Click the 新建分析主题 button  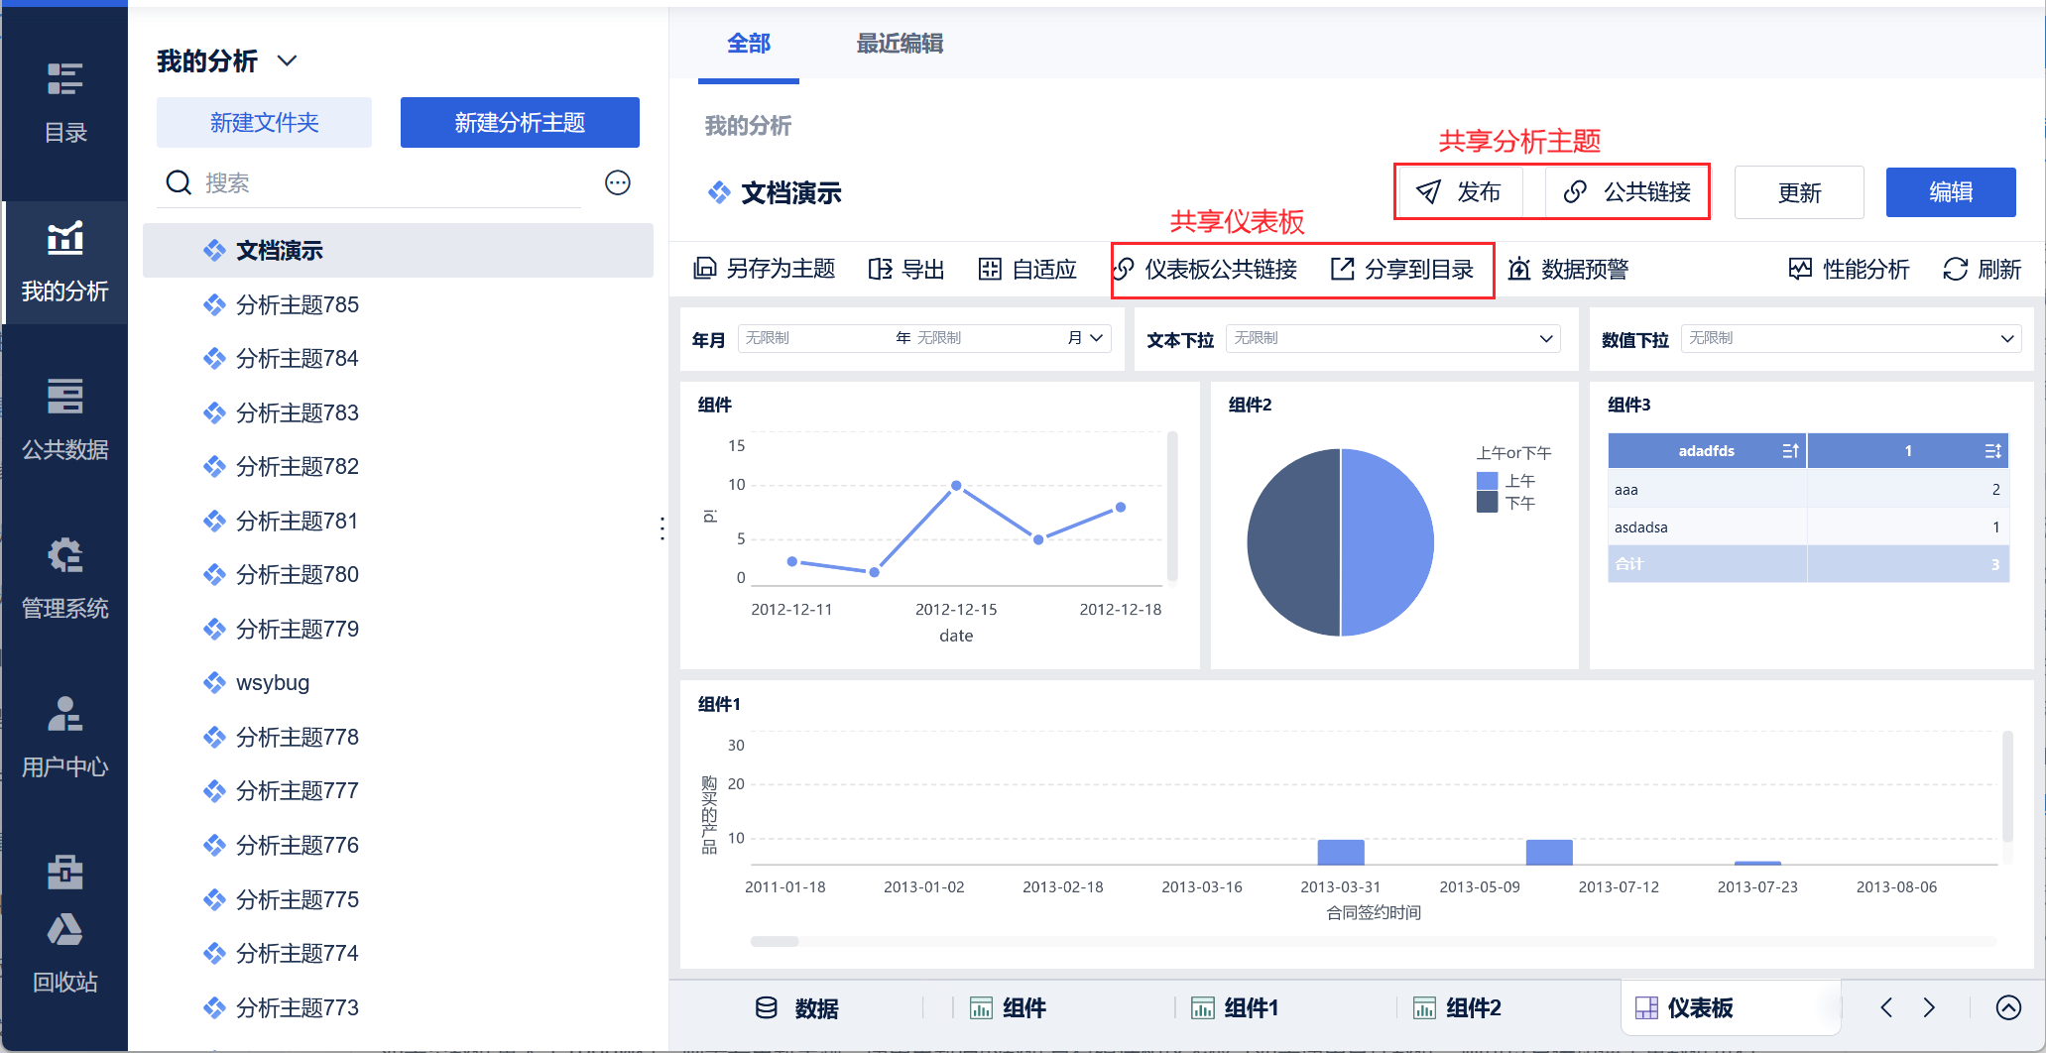pyautogui.click(x=520, y=122)
